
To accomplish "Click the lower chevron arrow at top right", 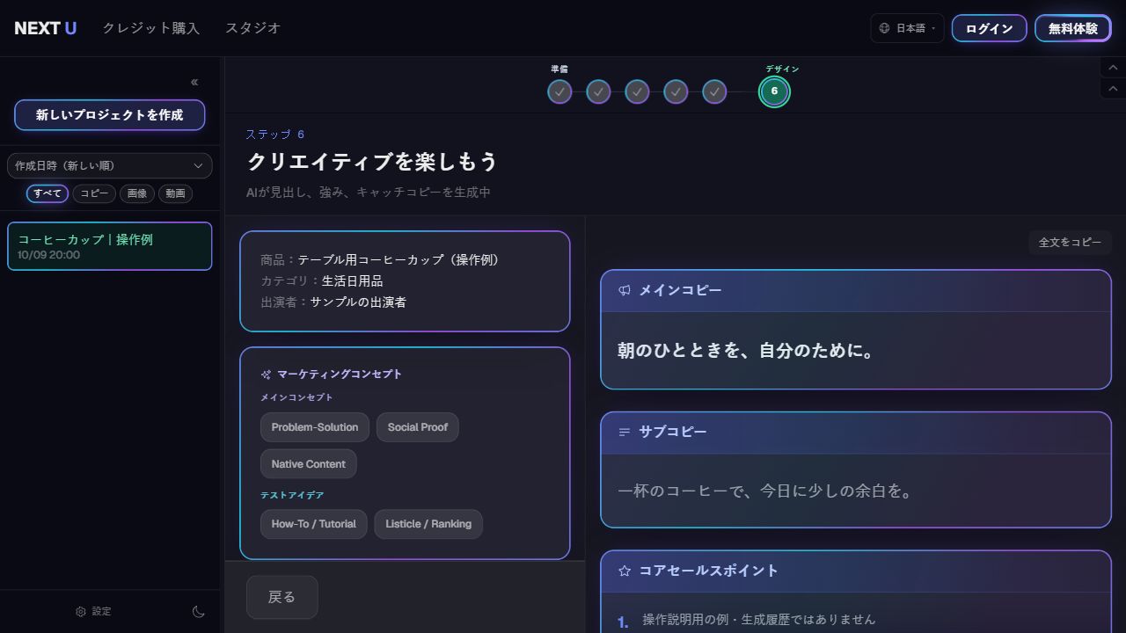I will [1113, 89].
